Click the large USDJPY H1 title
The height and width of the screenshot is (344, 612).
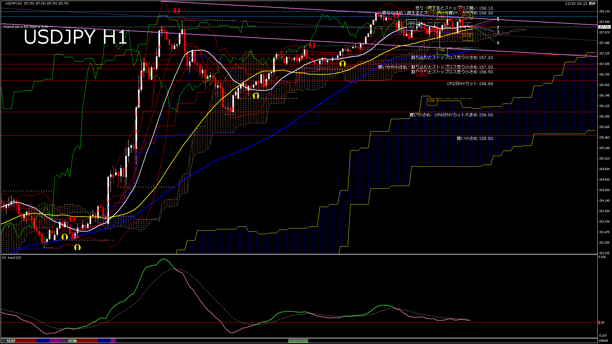[x=75, y=37]
